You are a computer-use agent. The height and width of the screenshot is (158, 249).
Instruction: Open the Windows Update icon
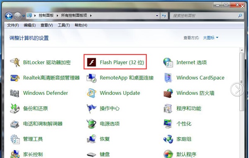pos(91,93)
